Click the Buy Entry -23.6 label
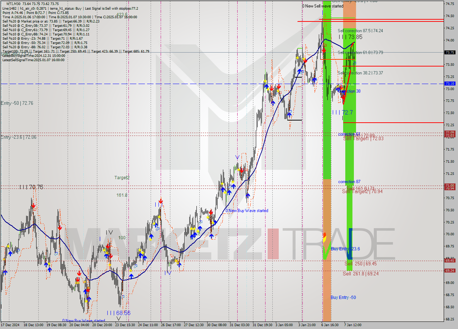 click(x=345, y=249)
